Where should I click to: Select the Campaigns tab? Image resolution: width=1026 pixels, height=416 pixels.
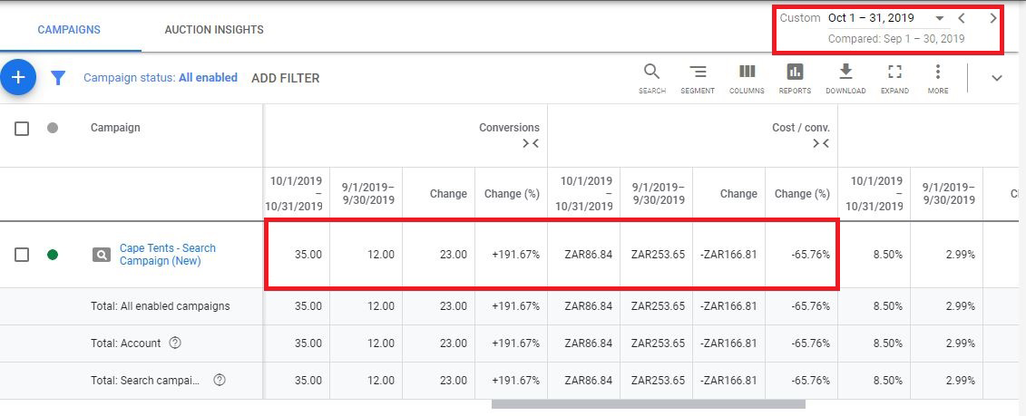coord(69,30)
